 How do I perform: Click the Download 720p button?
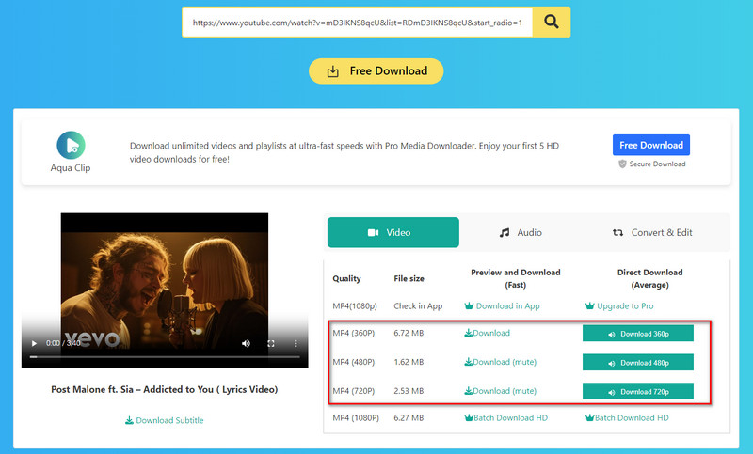pyautogui.click(x=638, y=392)
